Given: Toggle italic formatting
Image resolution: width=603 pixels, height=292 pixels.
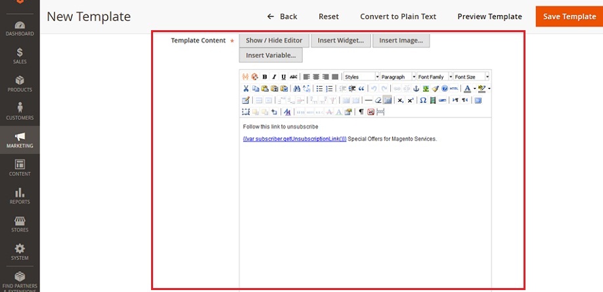Looking at the screenshot, I should tap(274, 77).
